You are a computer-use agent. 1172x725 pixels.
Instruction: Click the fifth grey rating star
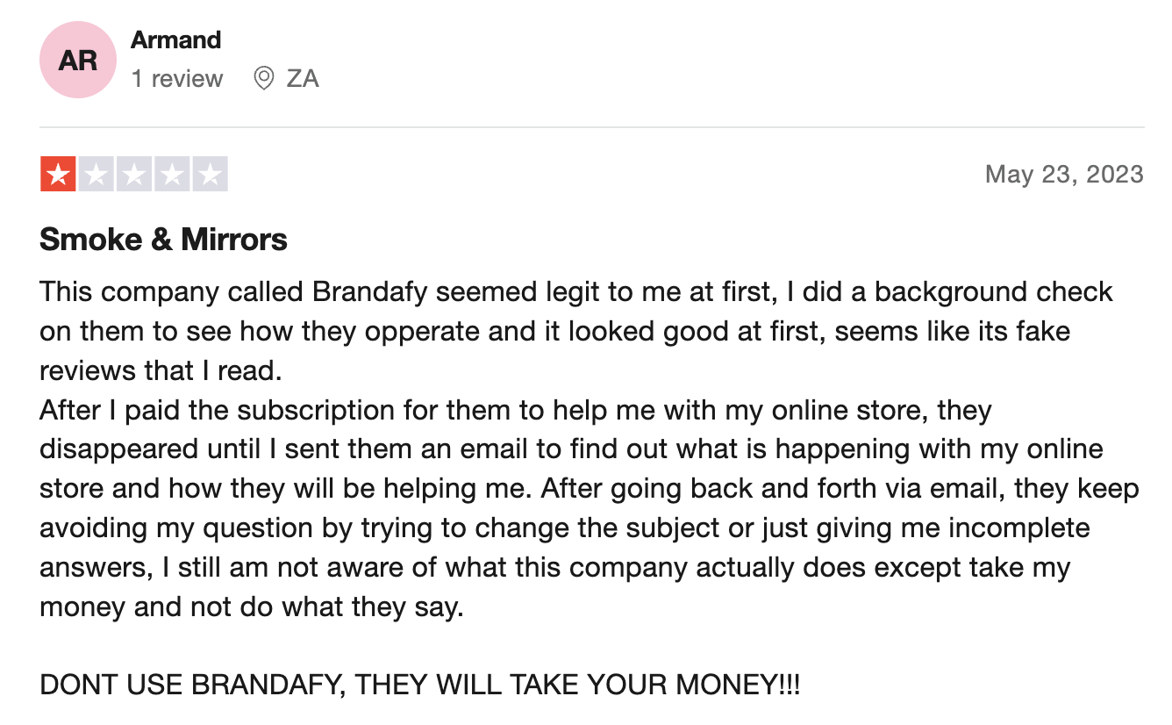point(210,174)
